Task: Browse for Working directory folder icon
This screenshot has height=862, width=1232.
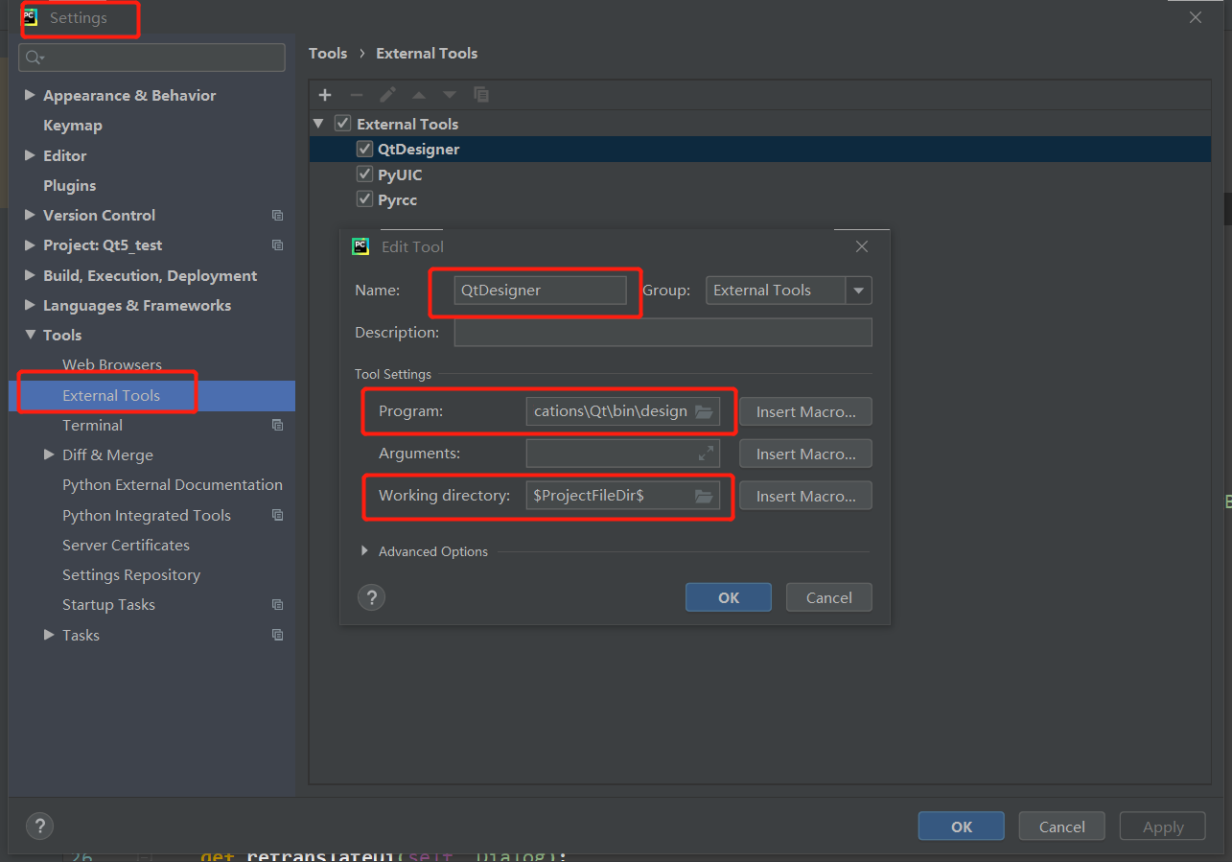Action: tap(704, 496)
